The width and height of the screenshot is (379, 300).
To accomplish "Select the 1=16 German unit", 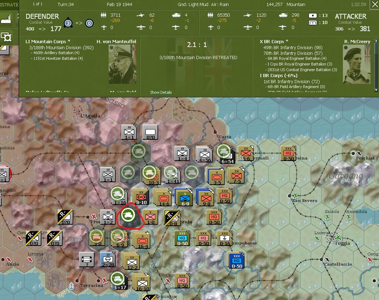I will tap(120, 196).
